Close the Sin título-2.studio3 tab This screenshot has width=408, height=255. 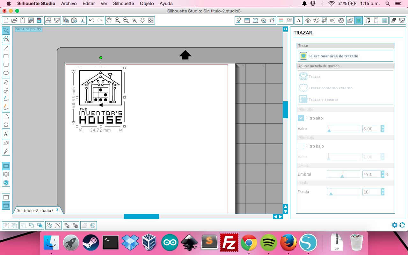coord(57,210)
